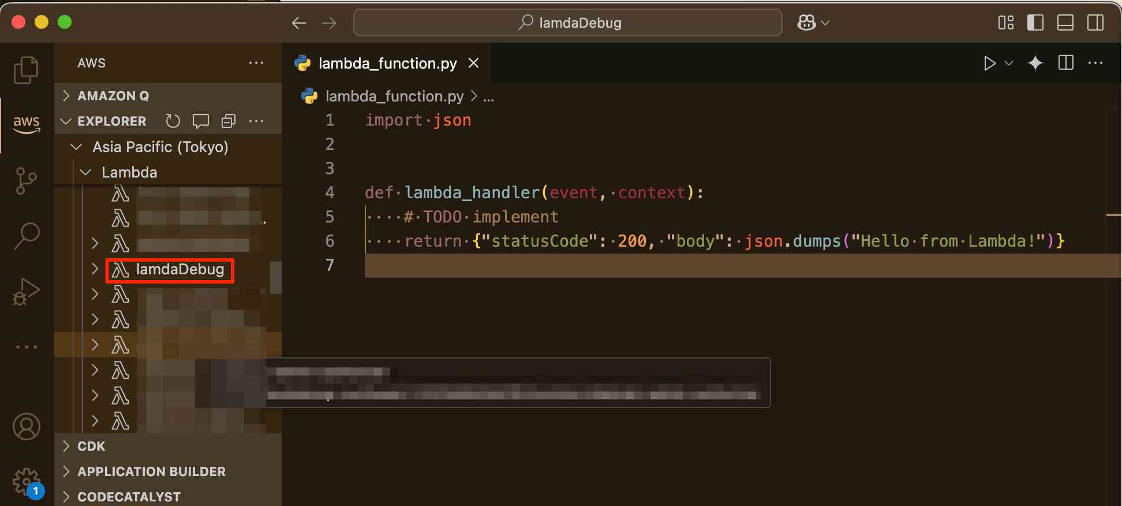Viewport: 1122px width, 506px height.
Task: Open the Source Control view
Action: [26, 181]
